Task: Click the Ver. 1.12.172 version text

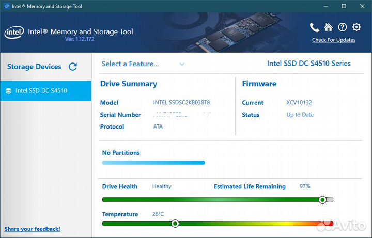Action: (80, 39)
